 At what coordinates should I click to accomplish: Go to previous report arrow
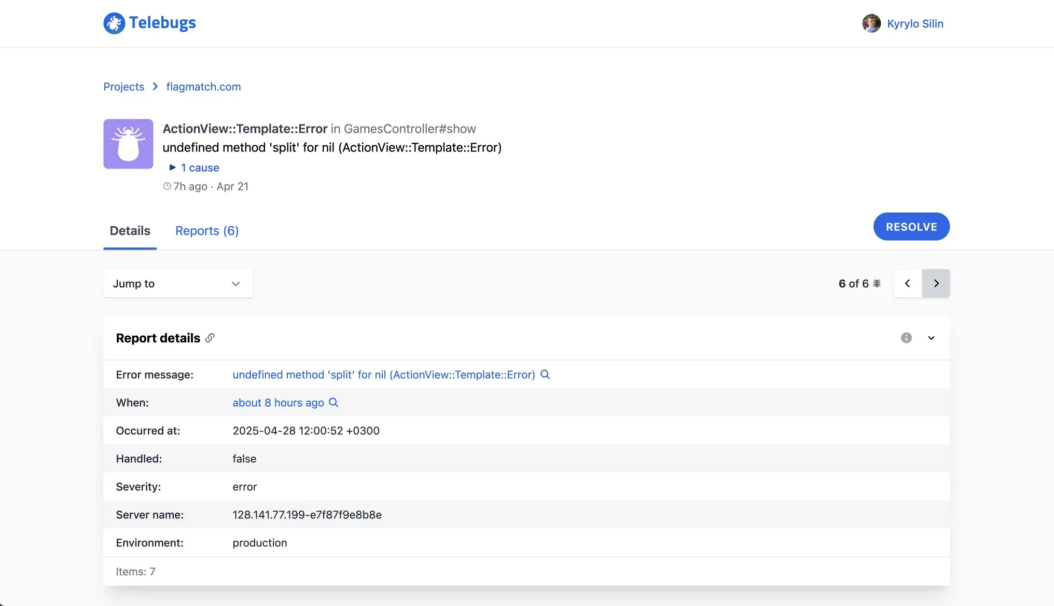[908, 283]
